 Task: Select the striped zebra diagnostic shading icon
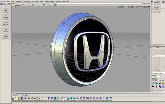(156, 87)
